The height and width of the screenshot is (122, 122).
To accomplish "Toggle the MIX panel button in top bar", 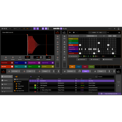I will [38, 28].
